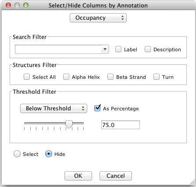Image resolution: width=196 pixels, height=187 pixels.
Task: Uncheck the As Percentage checkbox
Action: coord(97,108)
